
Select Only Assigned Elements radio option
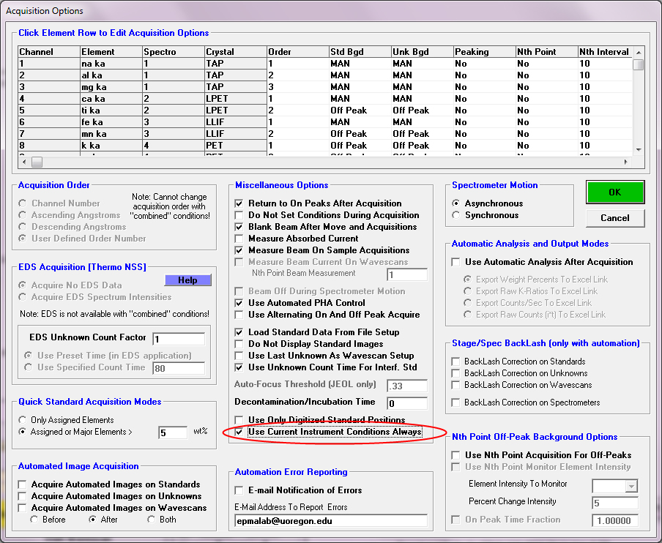(x=24, y=420)
